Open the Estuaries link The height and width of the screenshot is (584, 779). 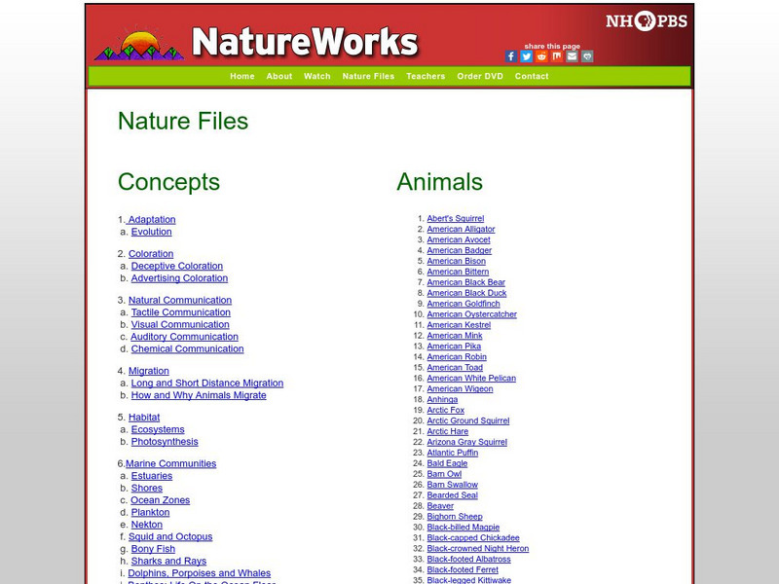click(x=152, y=476)
